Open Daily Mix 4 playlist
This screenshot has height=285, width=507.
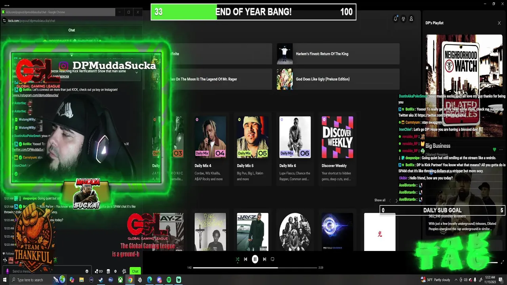[x=210, y=149]
